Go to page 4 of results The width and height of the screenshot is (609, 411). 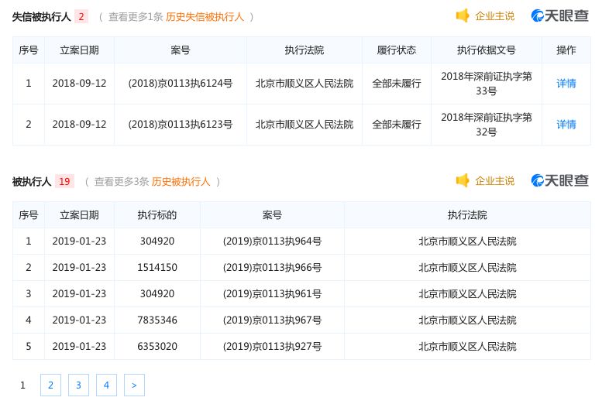click(106, 385)
